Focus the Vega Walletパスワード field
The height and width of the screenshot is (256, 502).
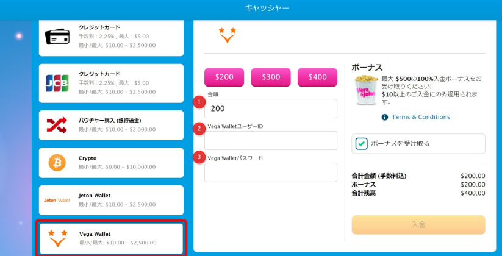[x=271, y=172]
